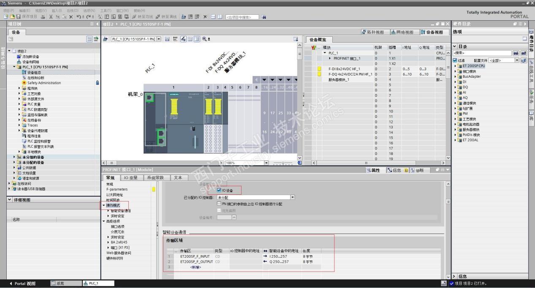This screenshot has width=535, height=288.
Task: Click the save project (保存项目) button
Action: tap(26, 16)
